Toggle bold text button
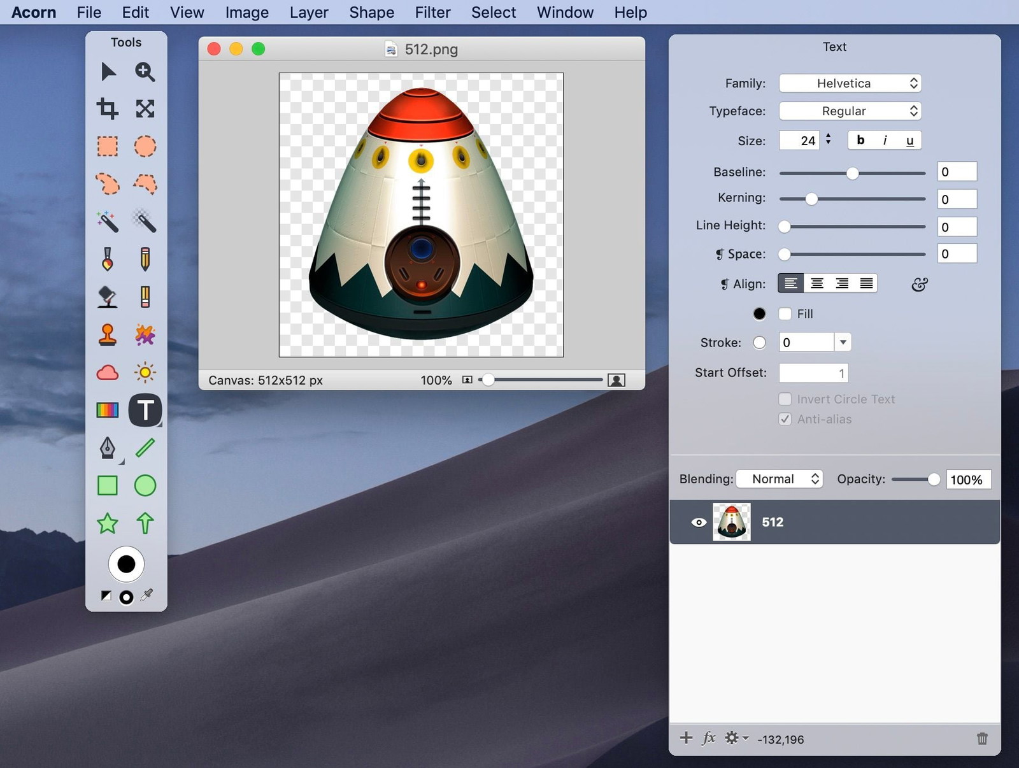 (x=860, y=140)
